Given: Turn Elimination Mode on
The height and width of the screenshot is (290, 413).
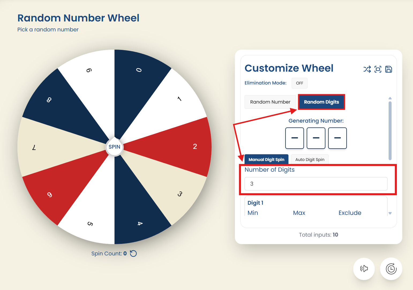Looking at the screenshot, I should pyautogui.click(x=299, y=83).
